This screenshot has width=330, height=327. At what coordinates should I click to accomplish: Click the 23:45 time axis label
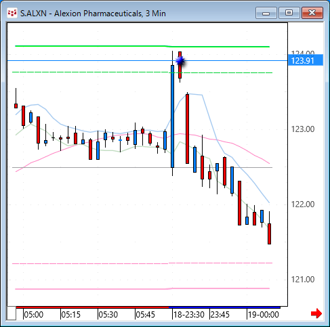click(220, 315)
